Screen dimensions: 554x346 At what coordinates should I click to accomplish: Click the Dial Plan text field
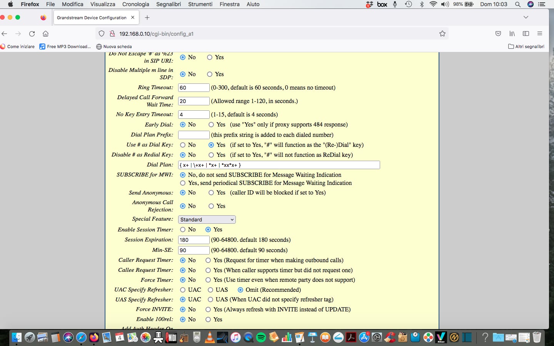pyautogui.click(x=279, y=165)
